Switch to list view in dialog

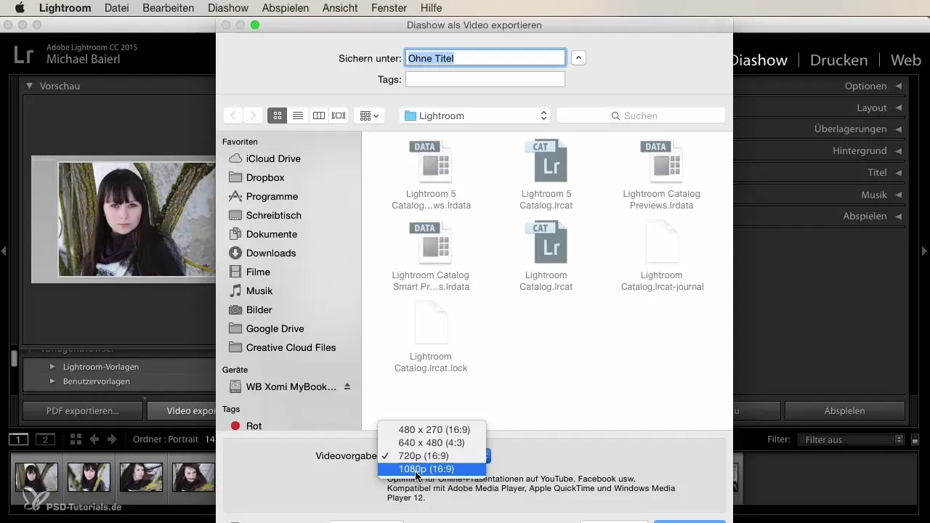[x=297, y=115]
